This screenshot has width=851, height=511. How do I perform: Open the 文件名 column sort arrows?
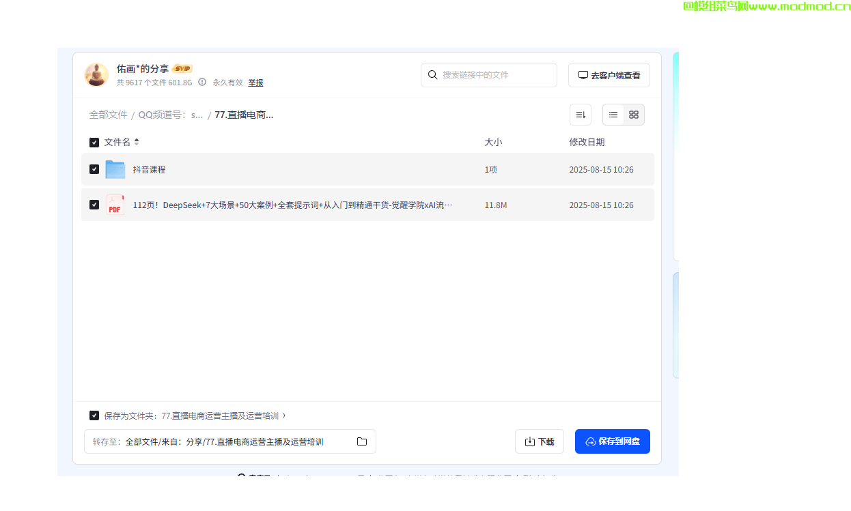coord(136,142)
